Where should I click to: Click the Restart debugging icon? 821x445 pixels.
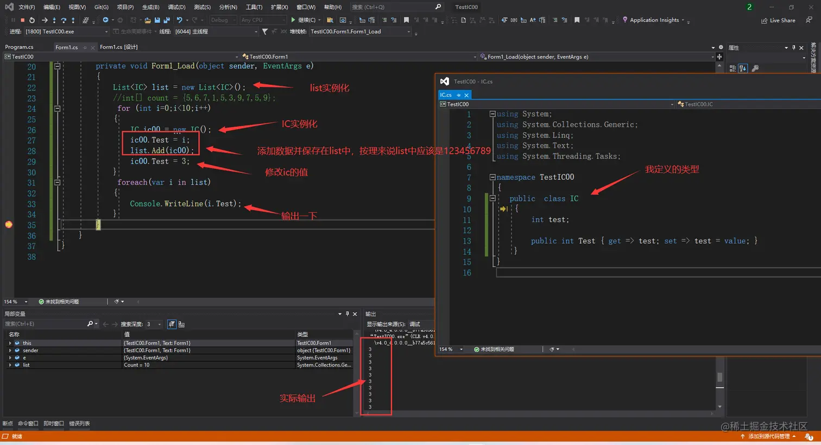coord(32,20)
